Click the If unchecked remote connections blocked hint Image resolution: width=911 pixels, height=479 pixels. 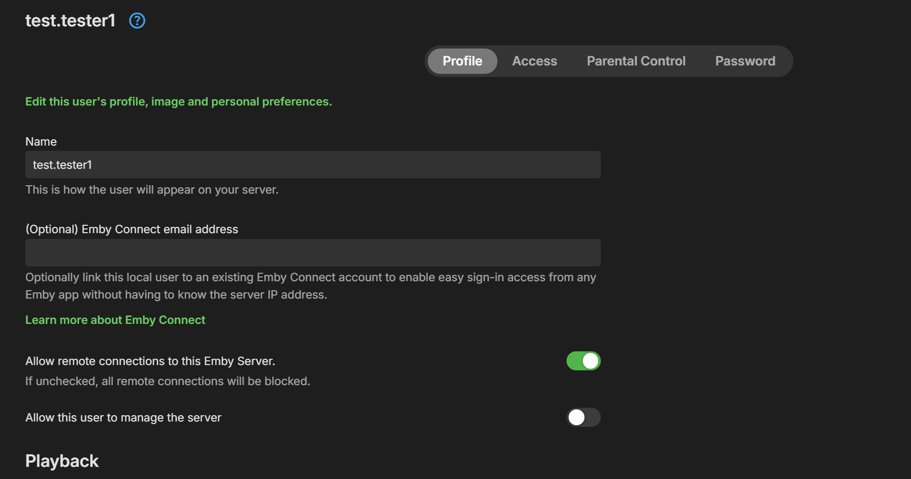click(168, 381)
